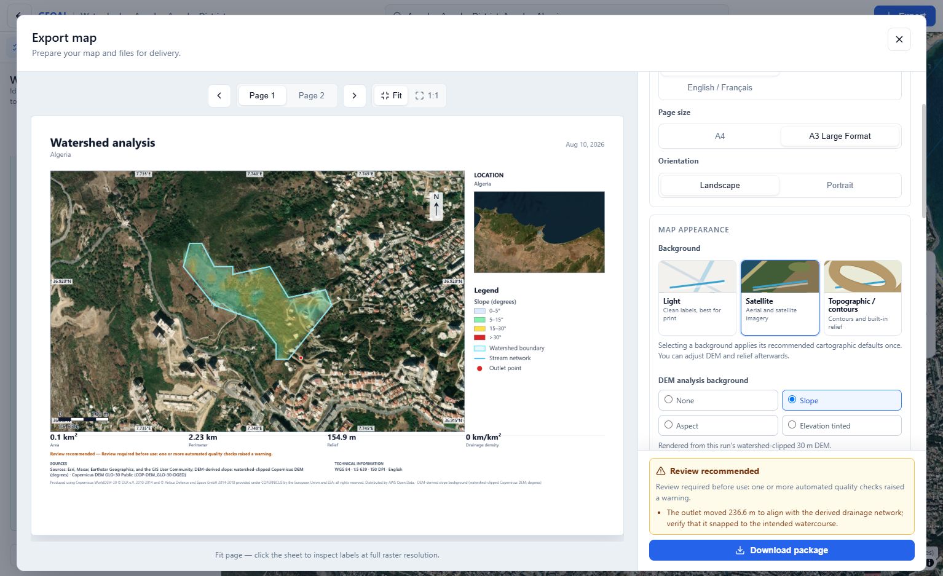This screenshot has width=943, height=576.
Task: Click the settings panel vertical scrollbar
Action: click(x=923, y=160)
